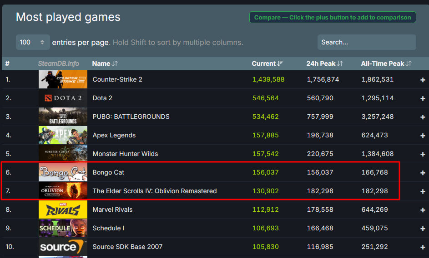Select all-time peak value 1,862,531
The width and height of the screenshot is (429, 258).
(x=378, y=79)
